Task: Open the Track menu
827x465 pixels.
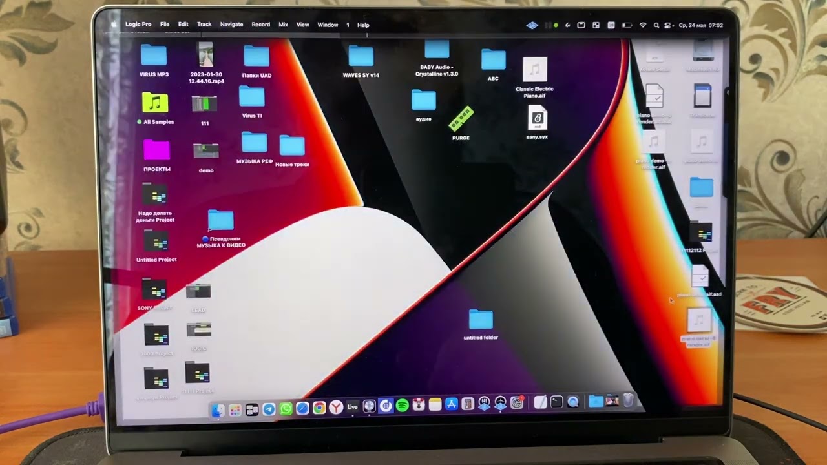Action: (x=204, y=25)
